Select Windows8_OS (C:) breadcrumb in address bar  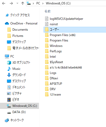pos(58,3)
